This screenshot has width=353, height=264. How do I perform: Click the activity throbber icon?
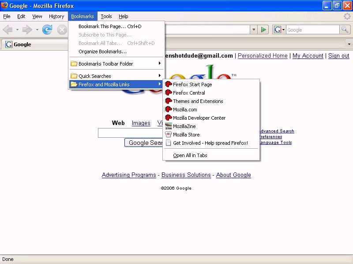click(347, 16)
